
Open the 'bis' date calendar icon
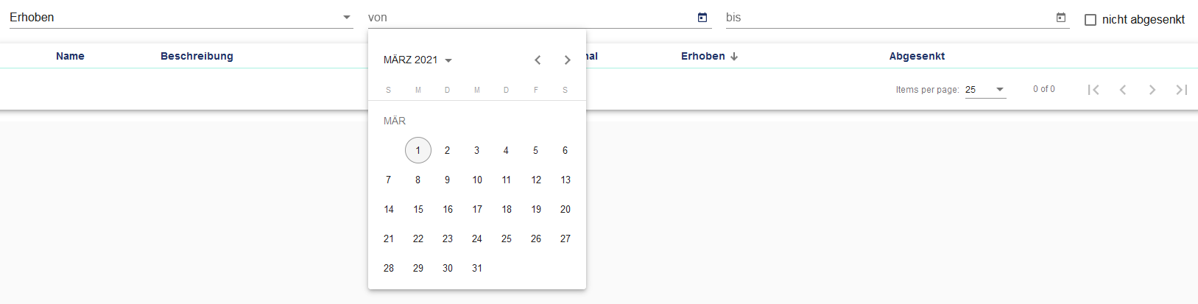click(1061, 18)
